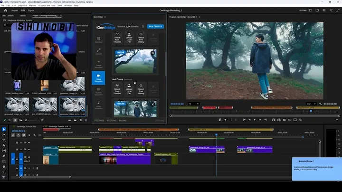Toggle V1 source patching button
Screen dimensions: 342x192
[13, 159]
